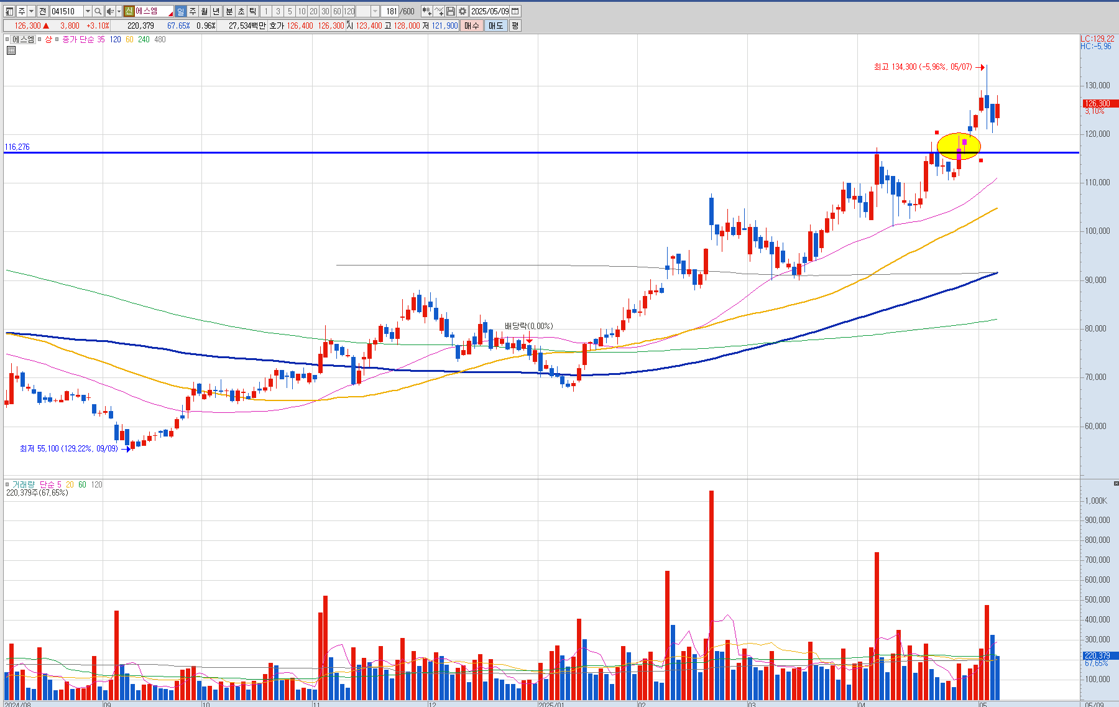
Task: Choose interval 60 button
Action: pyautogui.click(x=337, y=11)
